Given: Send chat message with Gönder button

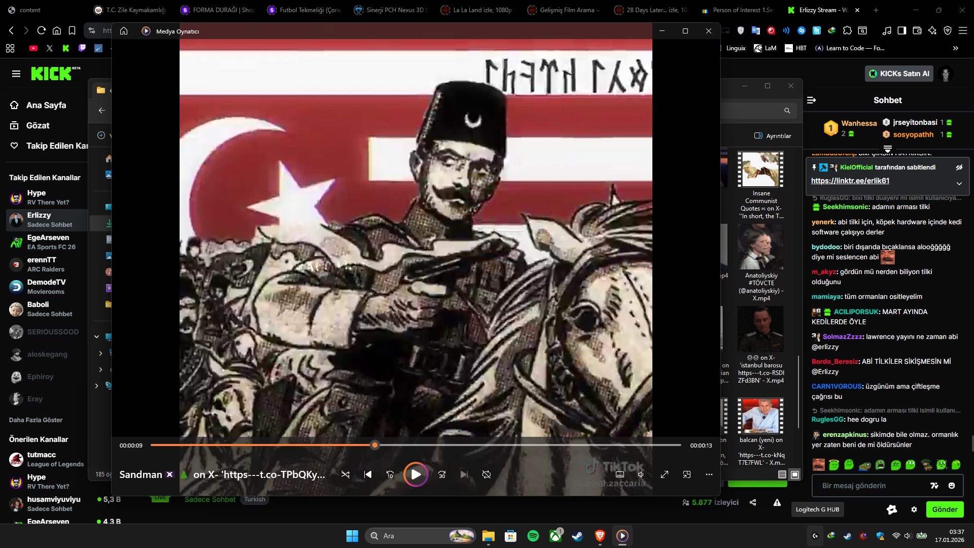Looking at the screenshot, I should [945, 509].
